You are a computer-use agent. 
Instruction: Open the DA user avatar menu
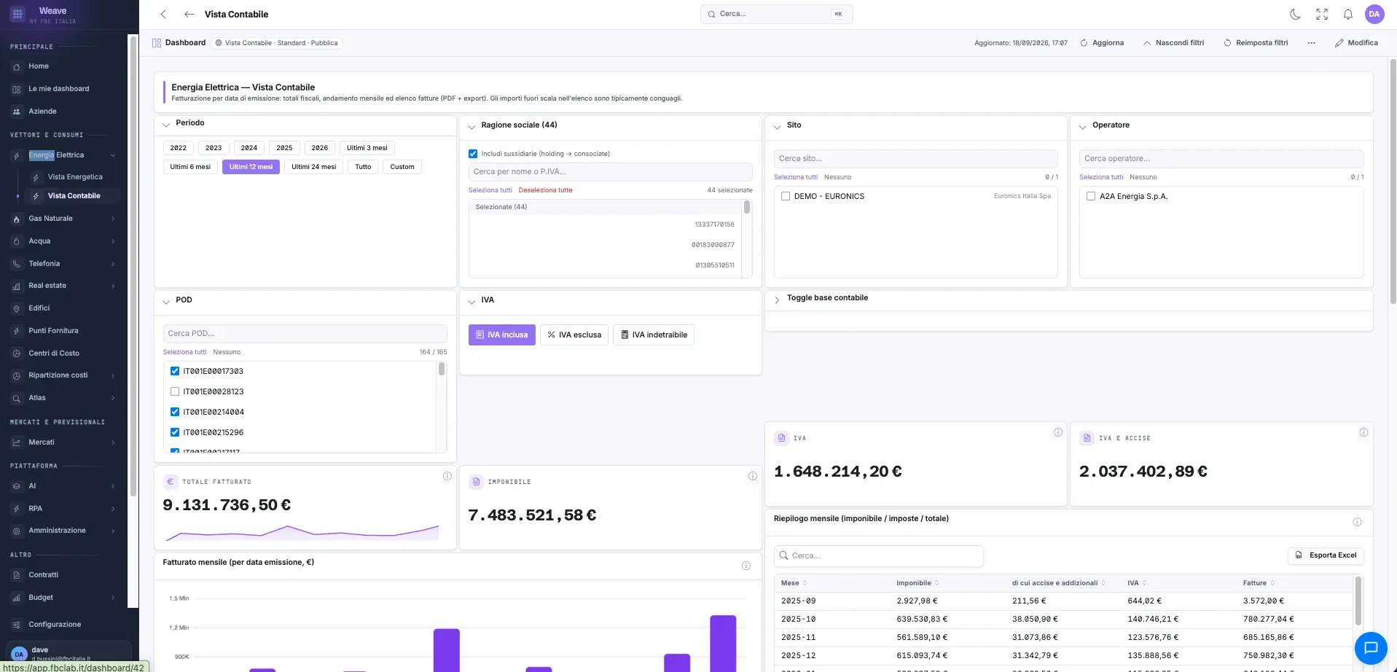pos(1374,14)
